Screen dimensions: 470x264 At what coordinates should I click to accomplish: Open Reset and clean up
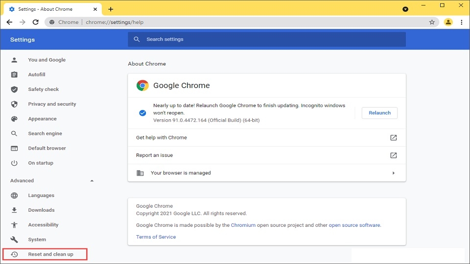point(45,254)
